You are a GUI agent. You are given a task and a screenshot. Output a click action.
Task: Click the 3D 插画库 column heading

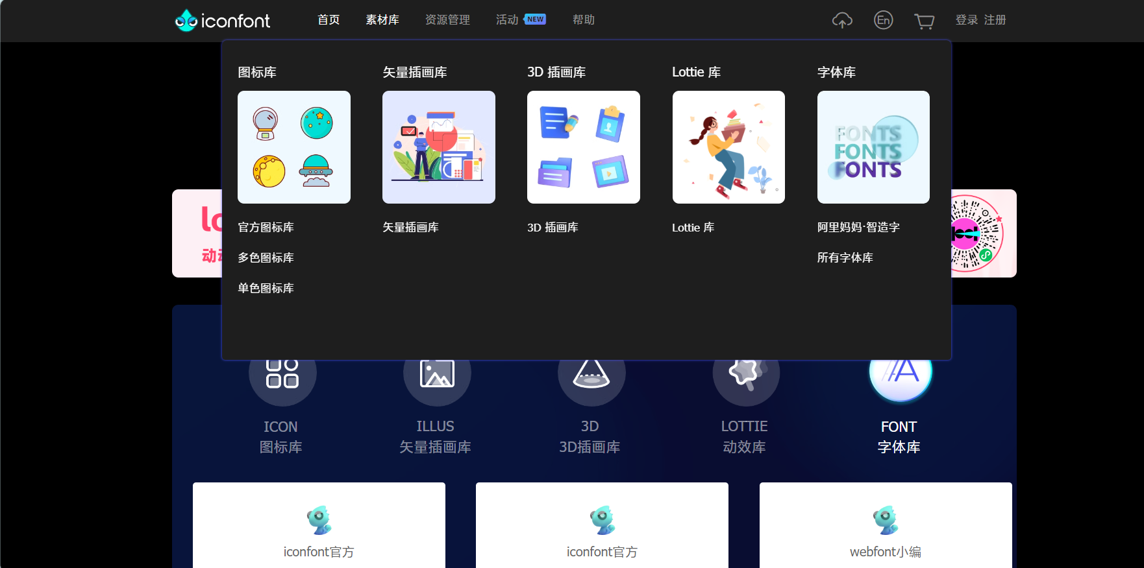pyautogui.click(x=556, y=72)
